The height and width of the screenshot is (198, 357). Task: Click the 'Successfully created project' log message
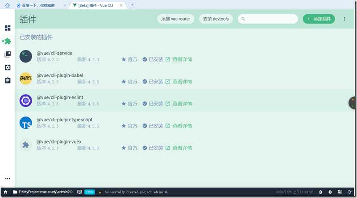tap(136, 192)
